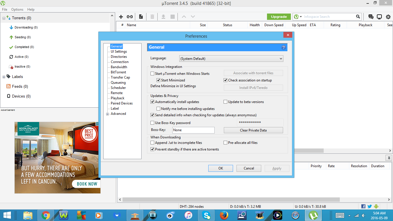Open Skype from the taskbar
393x221 pixels.
click(206, 215)
